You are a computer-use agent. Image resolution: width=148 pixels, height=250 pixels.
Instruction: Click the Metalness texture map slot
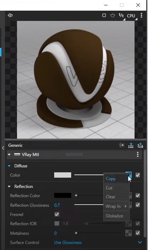coord(129,233)
